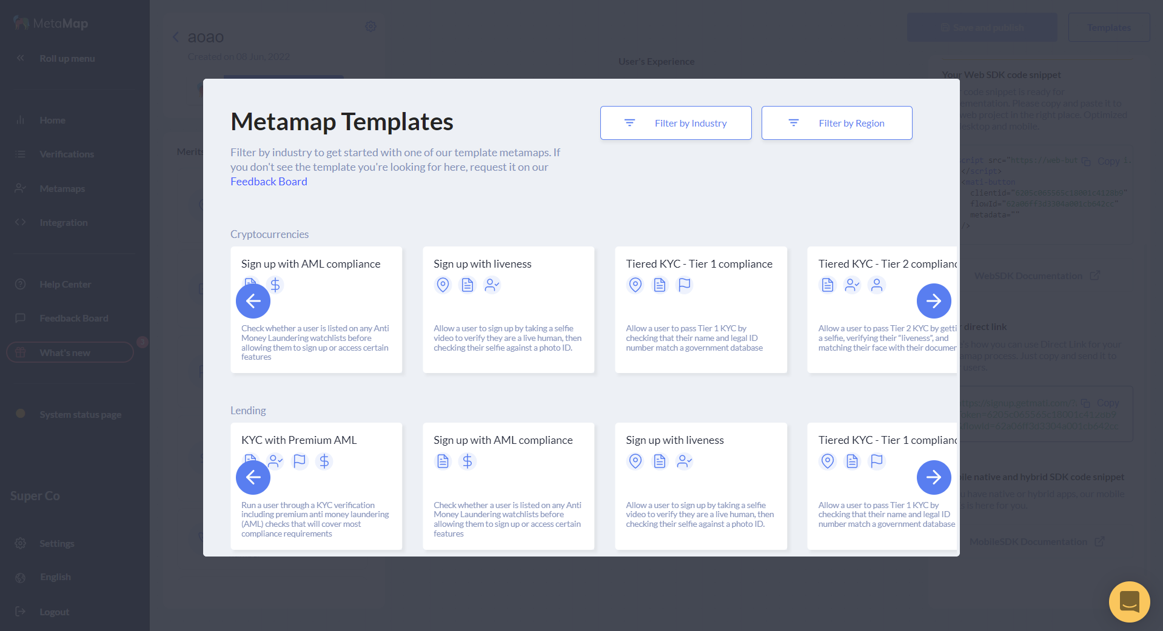Click flag icon on Lending Tier 1 card

877,461
